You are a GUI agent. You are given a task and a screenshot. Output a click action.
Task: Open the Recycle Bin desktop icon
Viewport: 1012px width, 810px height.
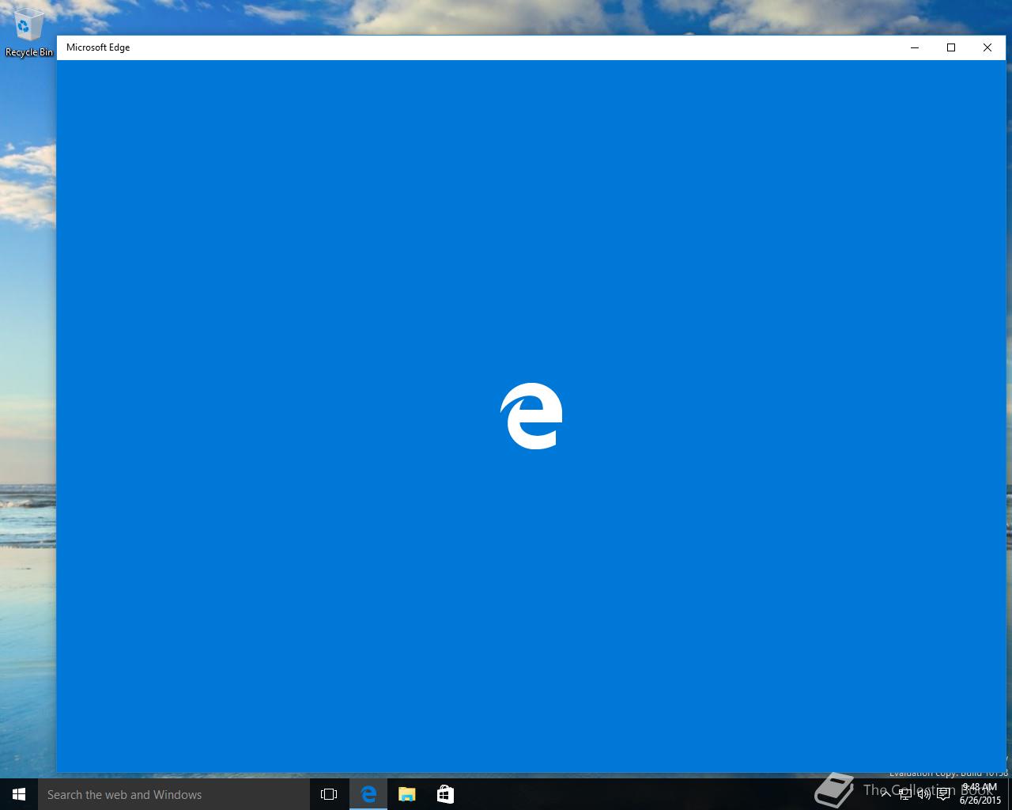click(x=28, y=32)
